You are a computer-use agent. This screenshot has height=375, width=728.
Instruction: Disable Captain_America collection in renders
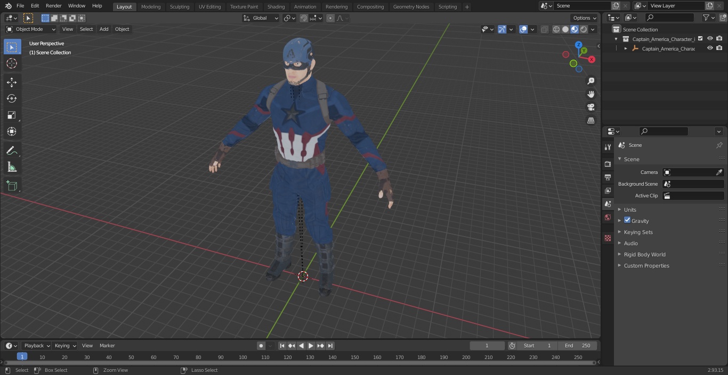click(719, 38)
